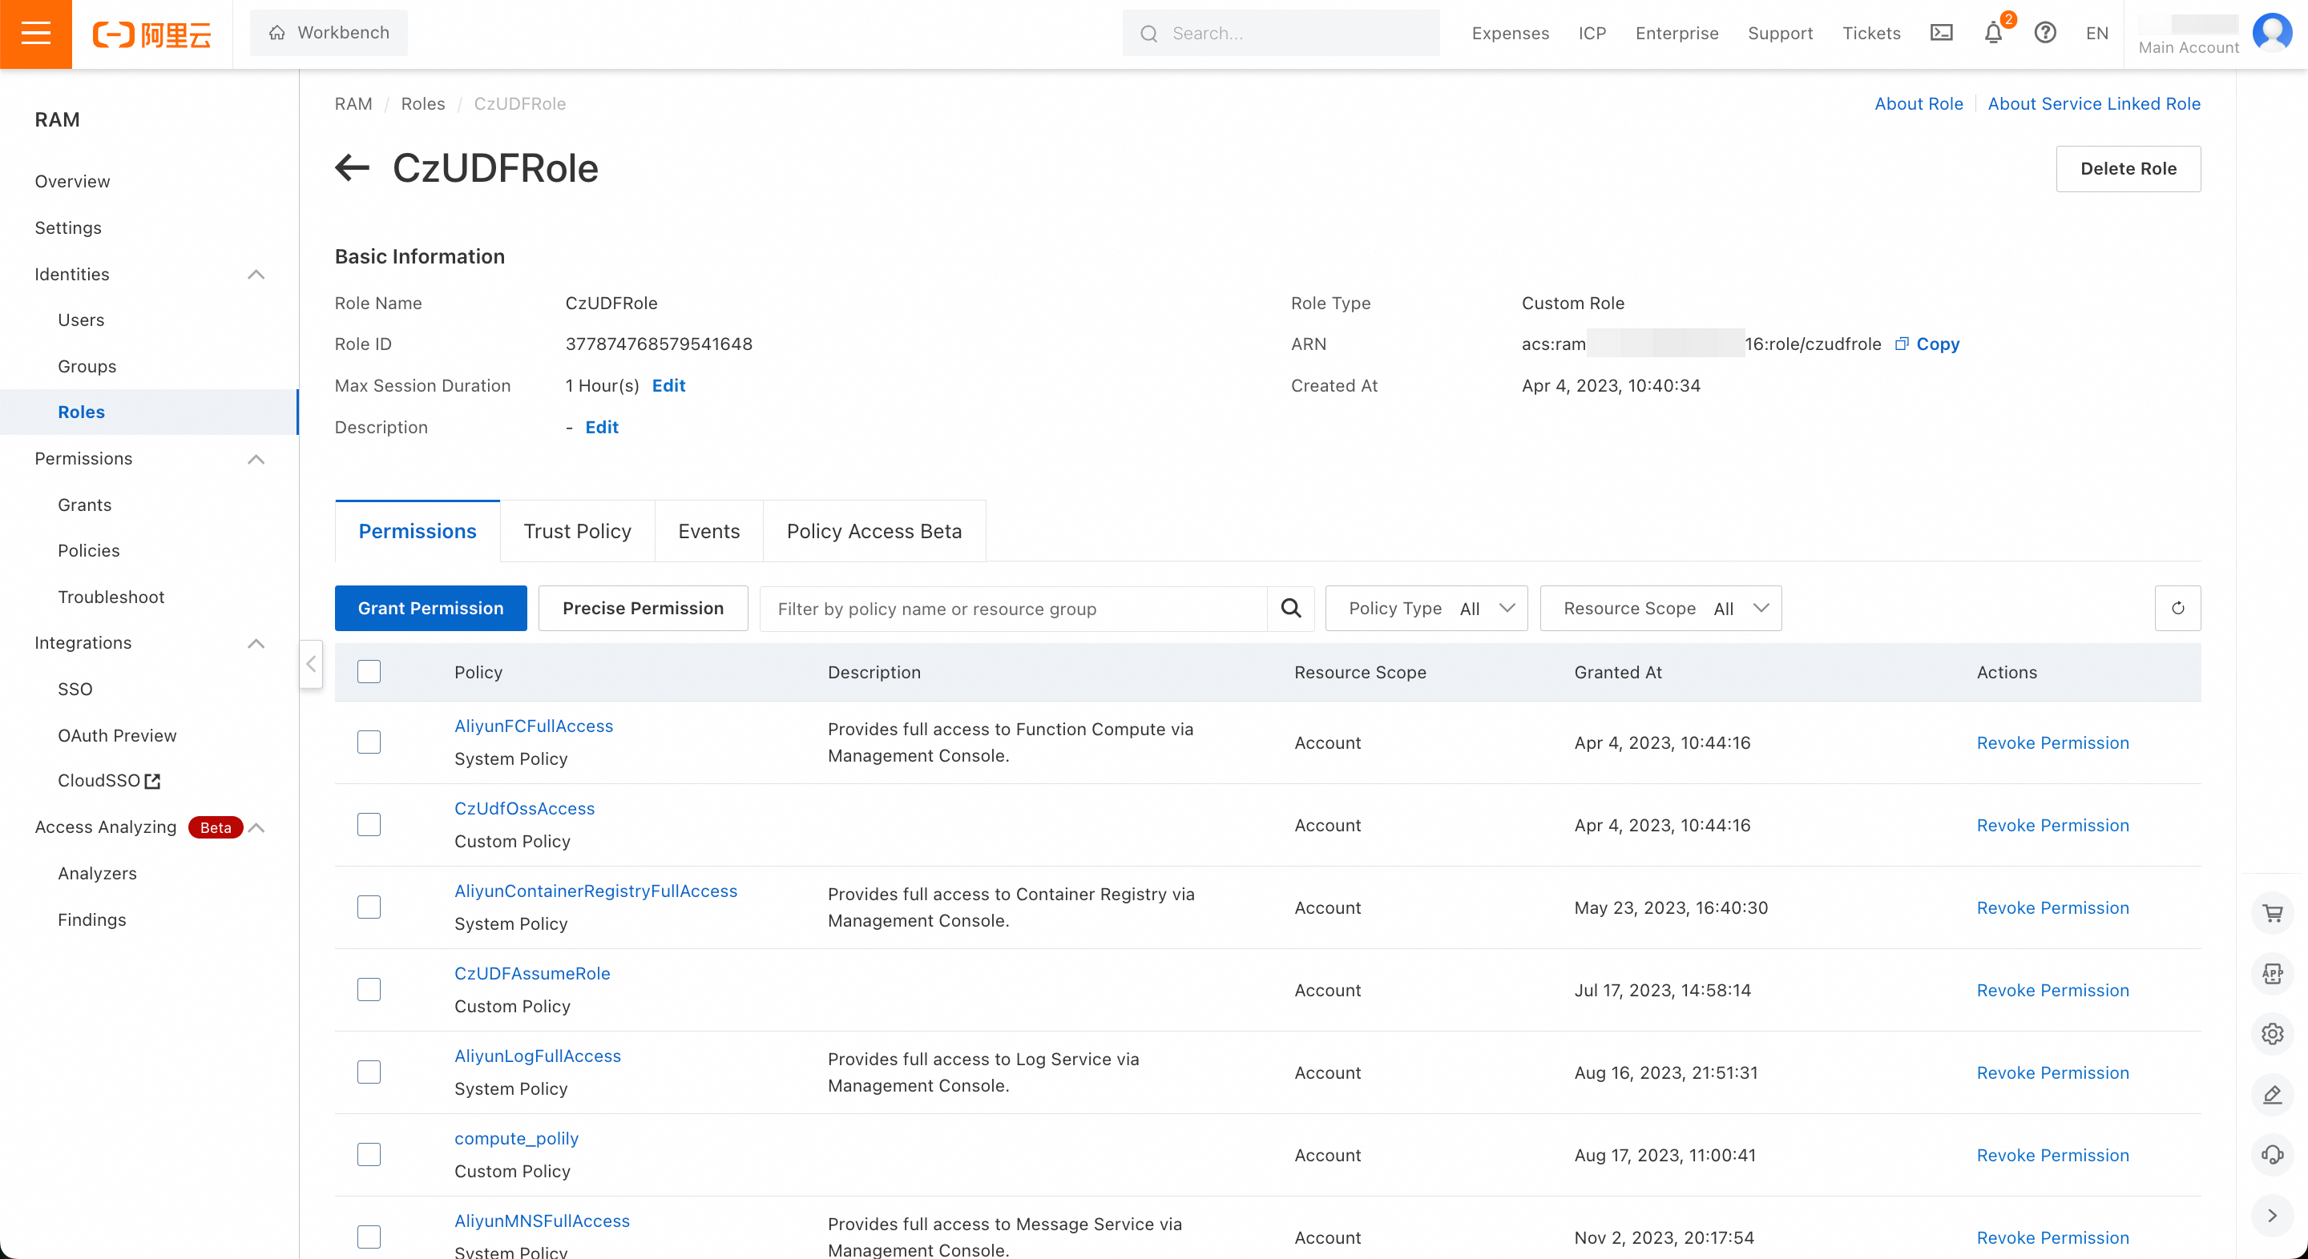
Task: Revoke permission for AliyunLogFullAccess
Action: 2052,1072
